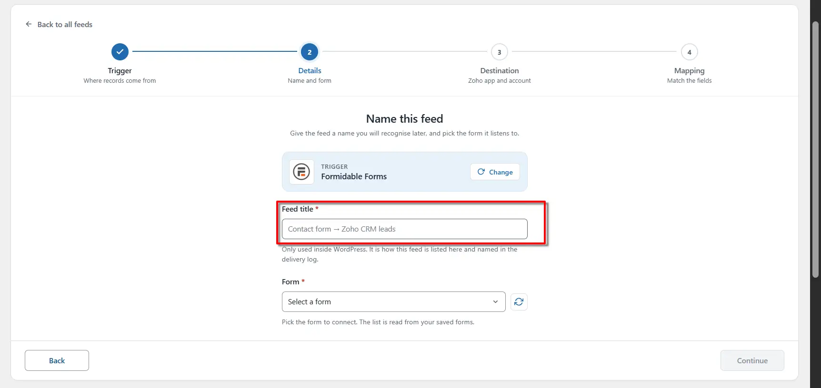Screen dimensions: 821x388
Task: Change the trigger source
Action: click(495, 172)
